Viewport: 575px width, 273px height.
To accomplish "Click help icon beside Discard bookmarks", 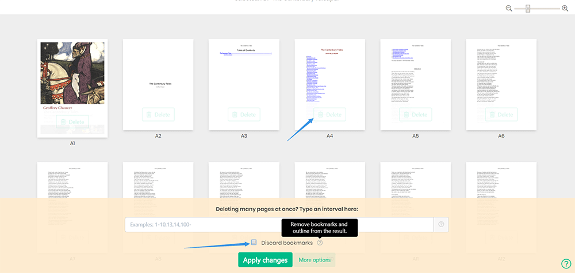I will [320, 243].
